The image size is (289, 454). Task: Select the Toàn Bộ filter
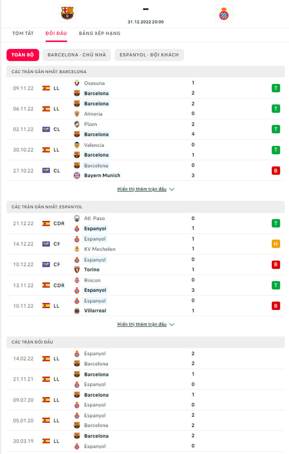[23, 55]
